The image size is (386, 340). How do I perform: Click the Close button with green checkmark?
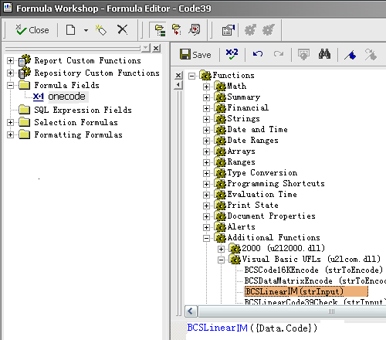click(x=32, y=30)
